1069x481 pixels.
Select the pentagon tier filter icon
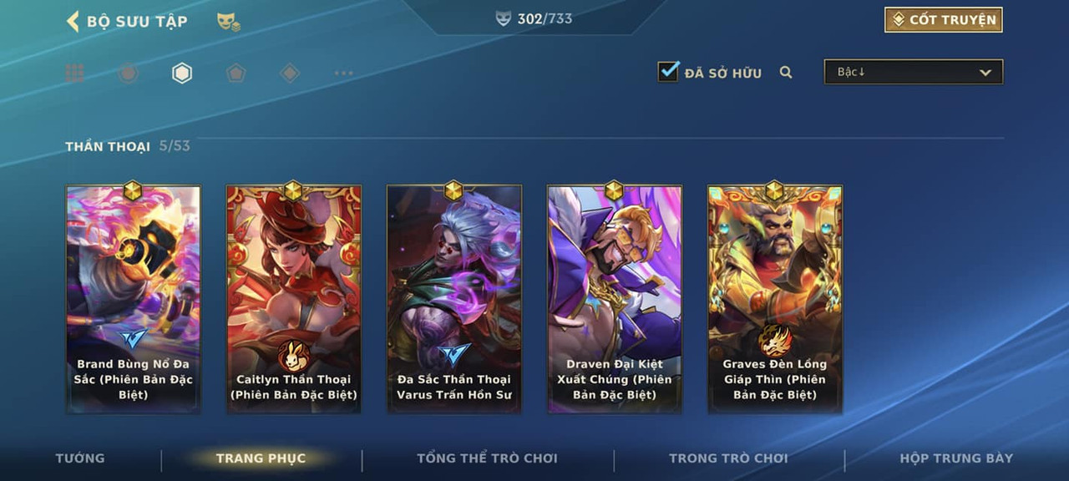click(x=236, y=73)
